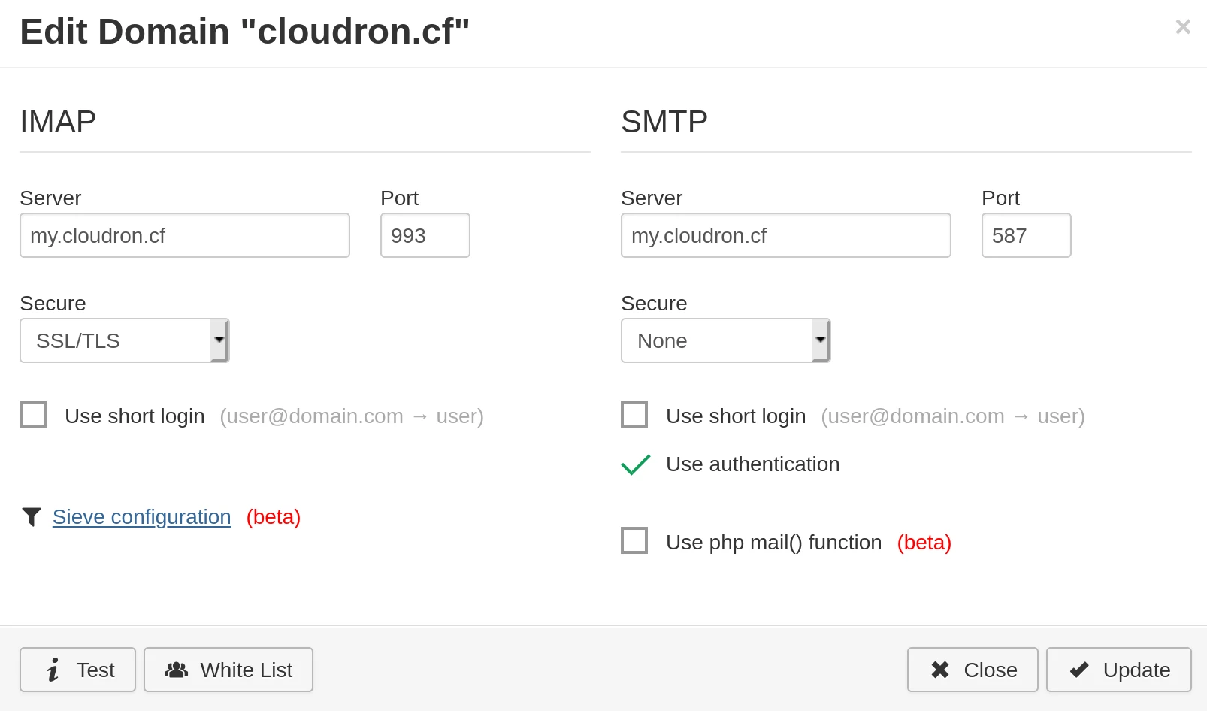Screen dimensions: 1207x711
Task: Click the X icon inside the Close button
Action: [939, 669]
